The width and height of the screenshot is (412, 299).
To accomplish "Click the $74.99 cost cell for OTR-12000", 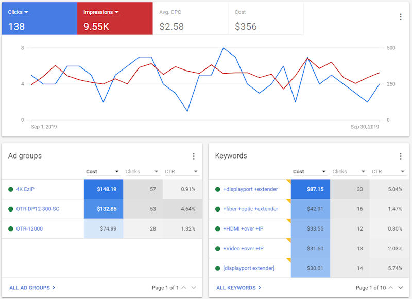I will tap(104, 228).
